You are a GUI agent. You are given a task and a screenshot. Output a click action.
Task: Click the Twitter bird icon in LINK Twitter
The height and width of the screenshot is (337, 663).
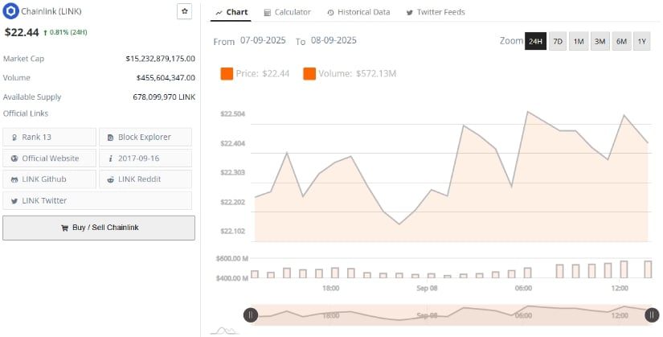(x=14, y=201)
